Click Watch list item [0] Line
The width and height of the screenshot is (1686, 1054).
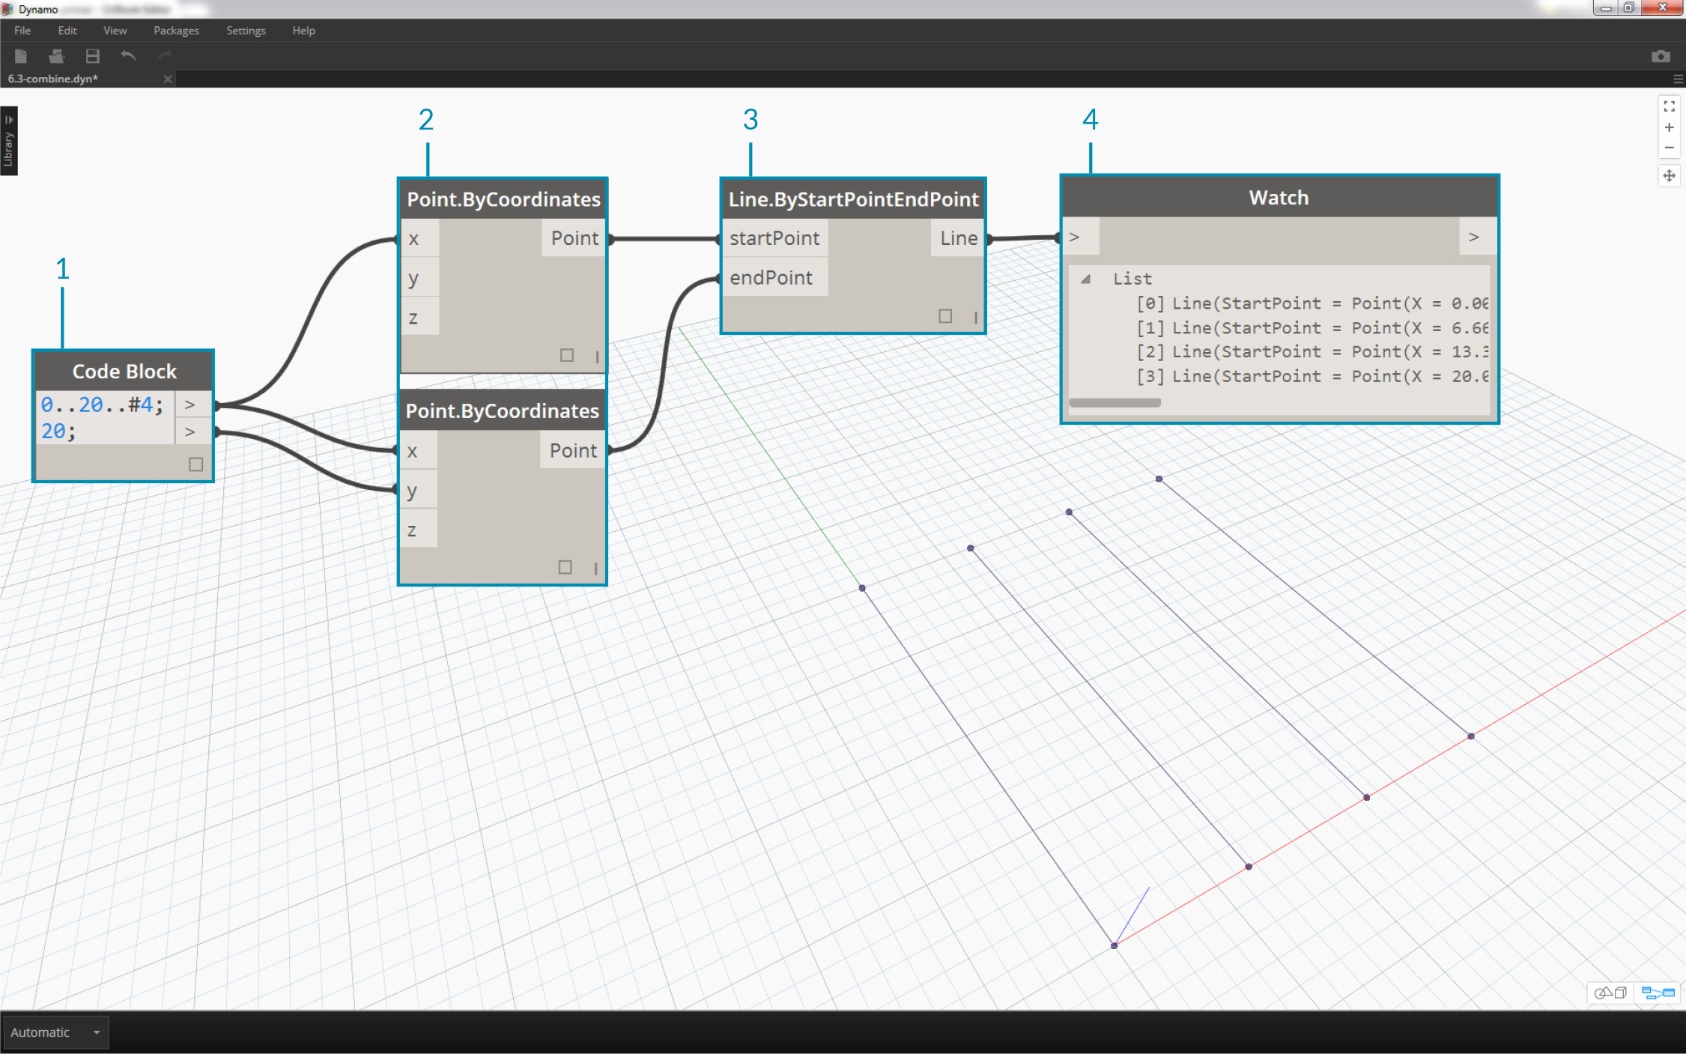(1311, 303)
